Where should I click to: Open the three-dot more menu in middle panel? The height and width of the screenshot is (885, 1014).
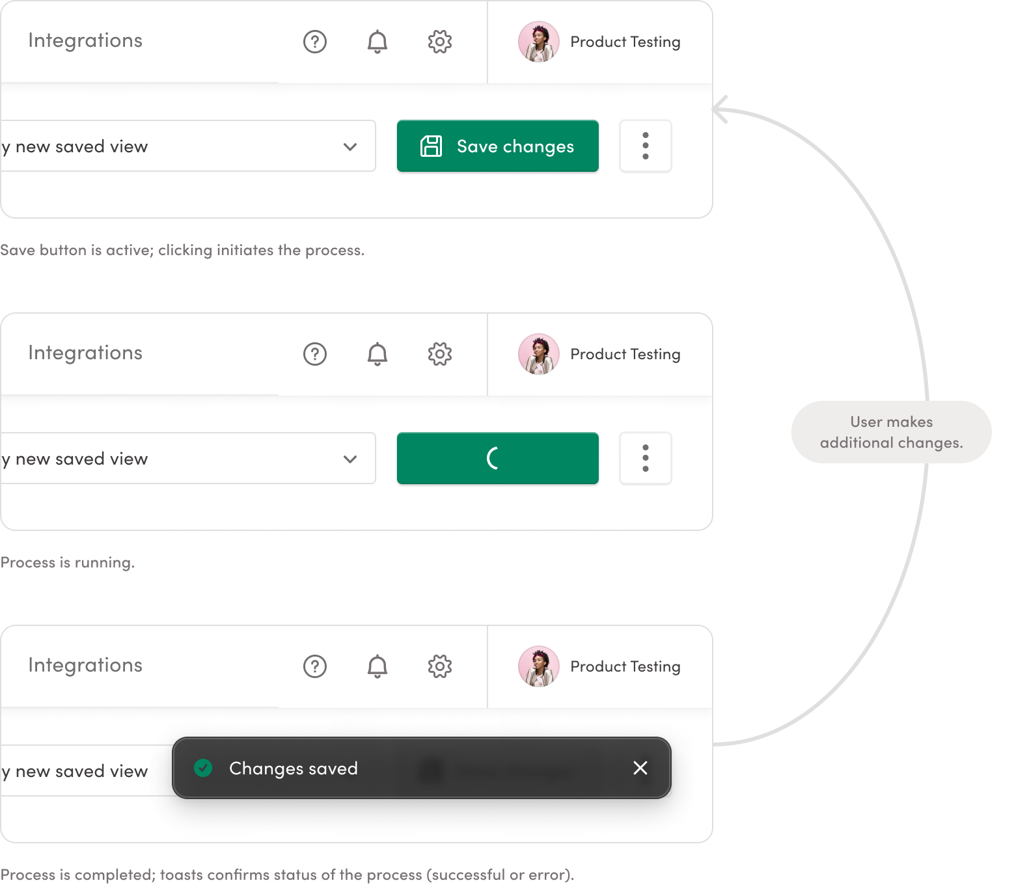pyautogui.click(x=645, y=459)
